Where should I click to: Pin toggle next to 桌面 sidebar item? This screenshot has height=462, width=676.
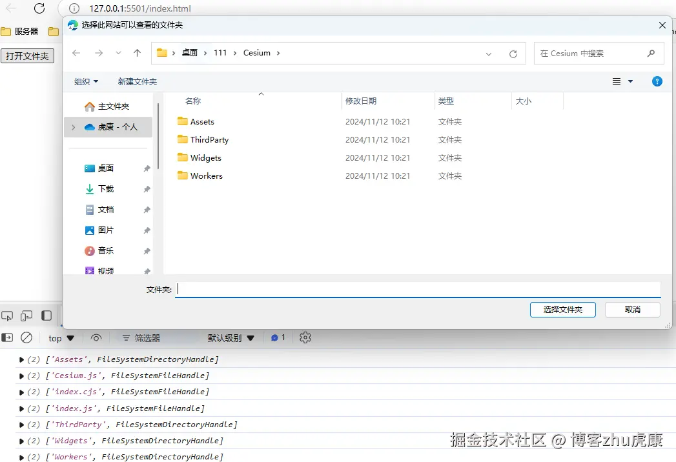click(x=145, y=168)
